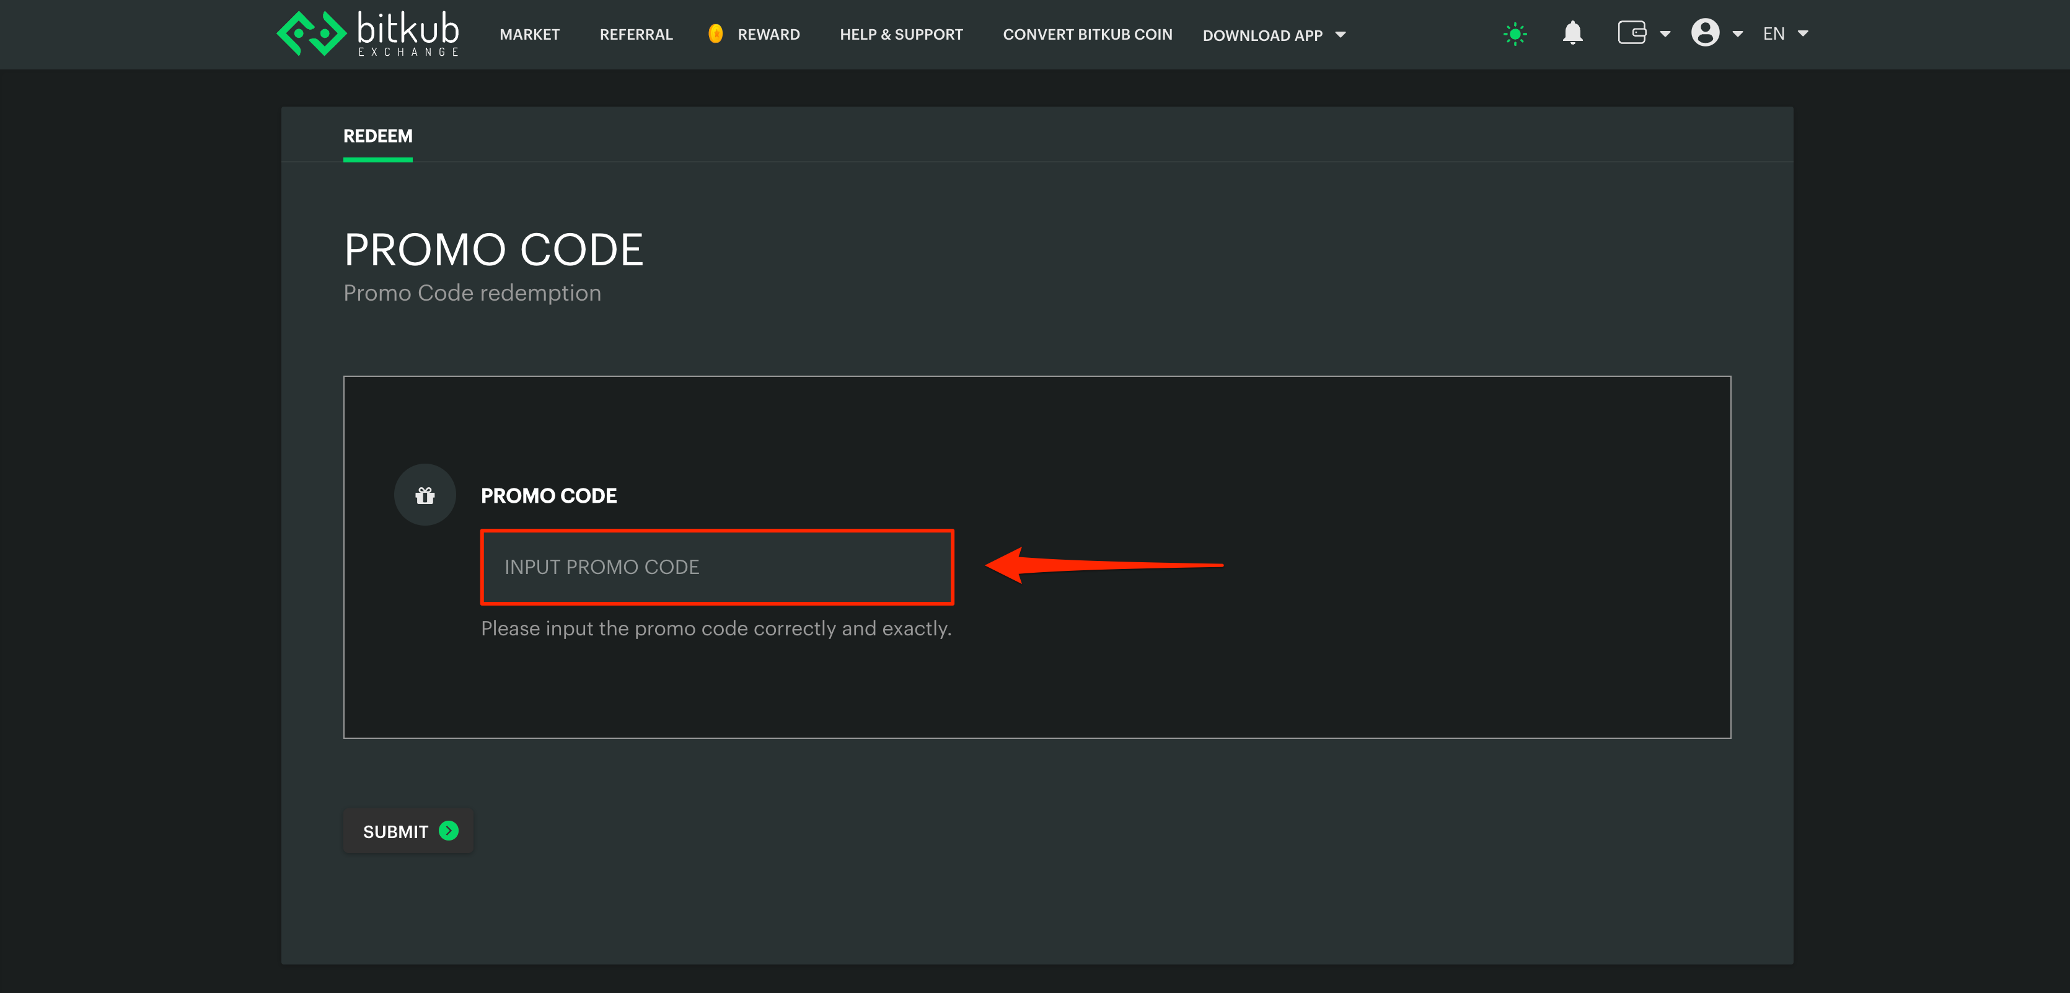
Task: Click the gift icon beside Promo Code
Action: click(x=425, y=495)
